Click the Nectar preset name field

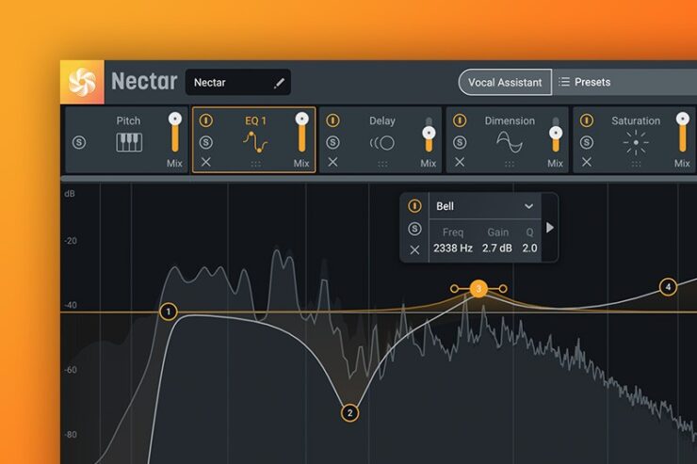pyautogui.click(x=238, y=82)
